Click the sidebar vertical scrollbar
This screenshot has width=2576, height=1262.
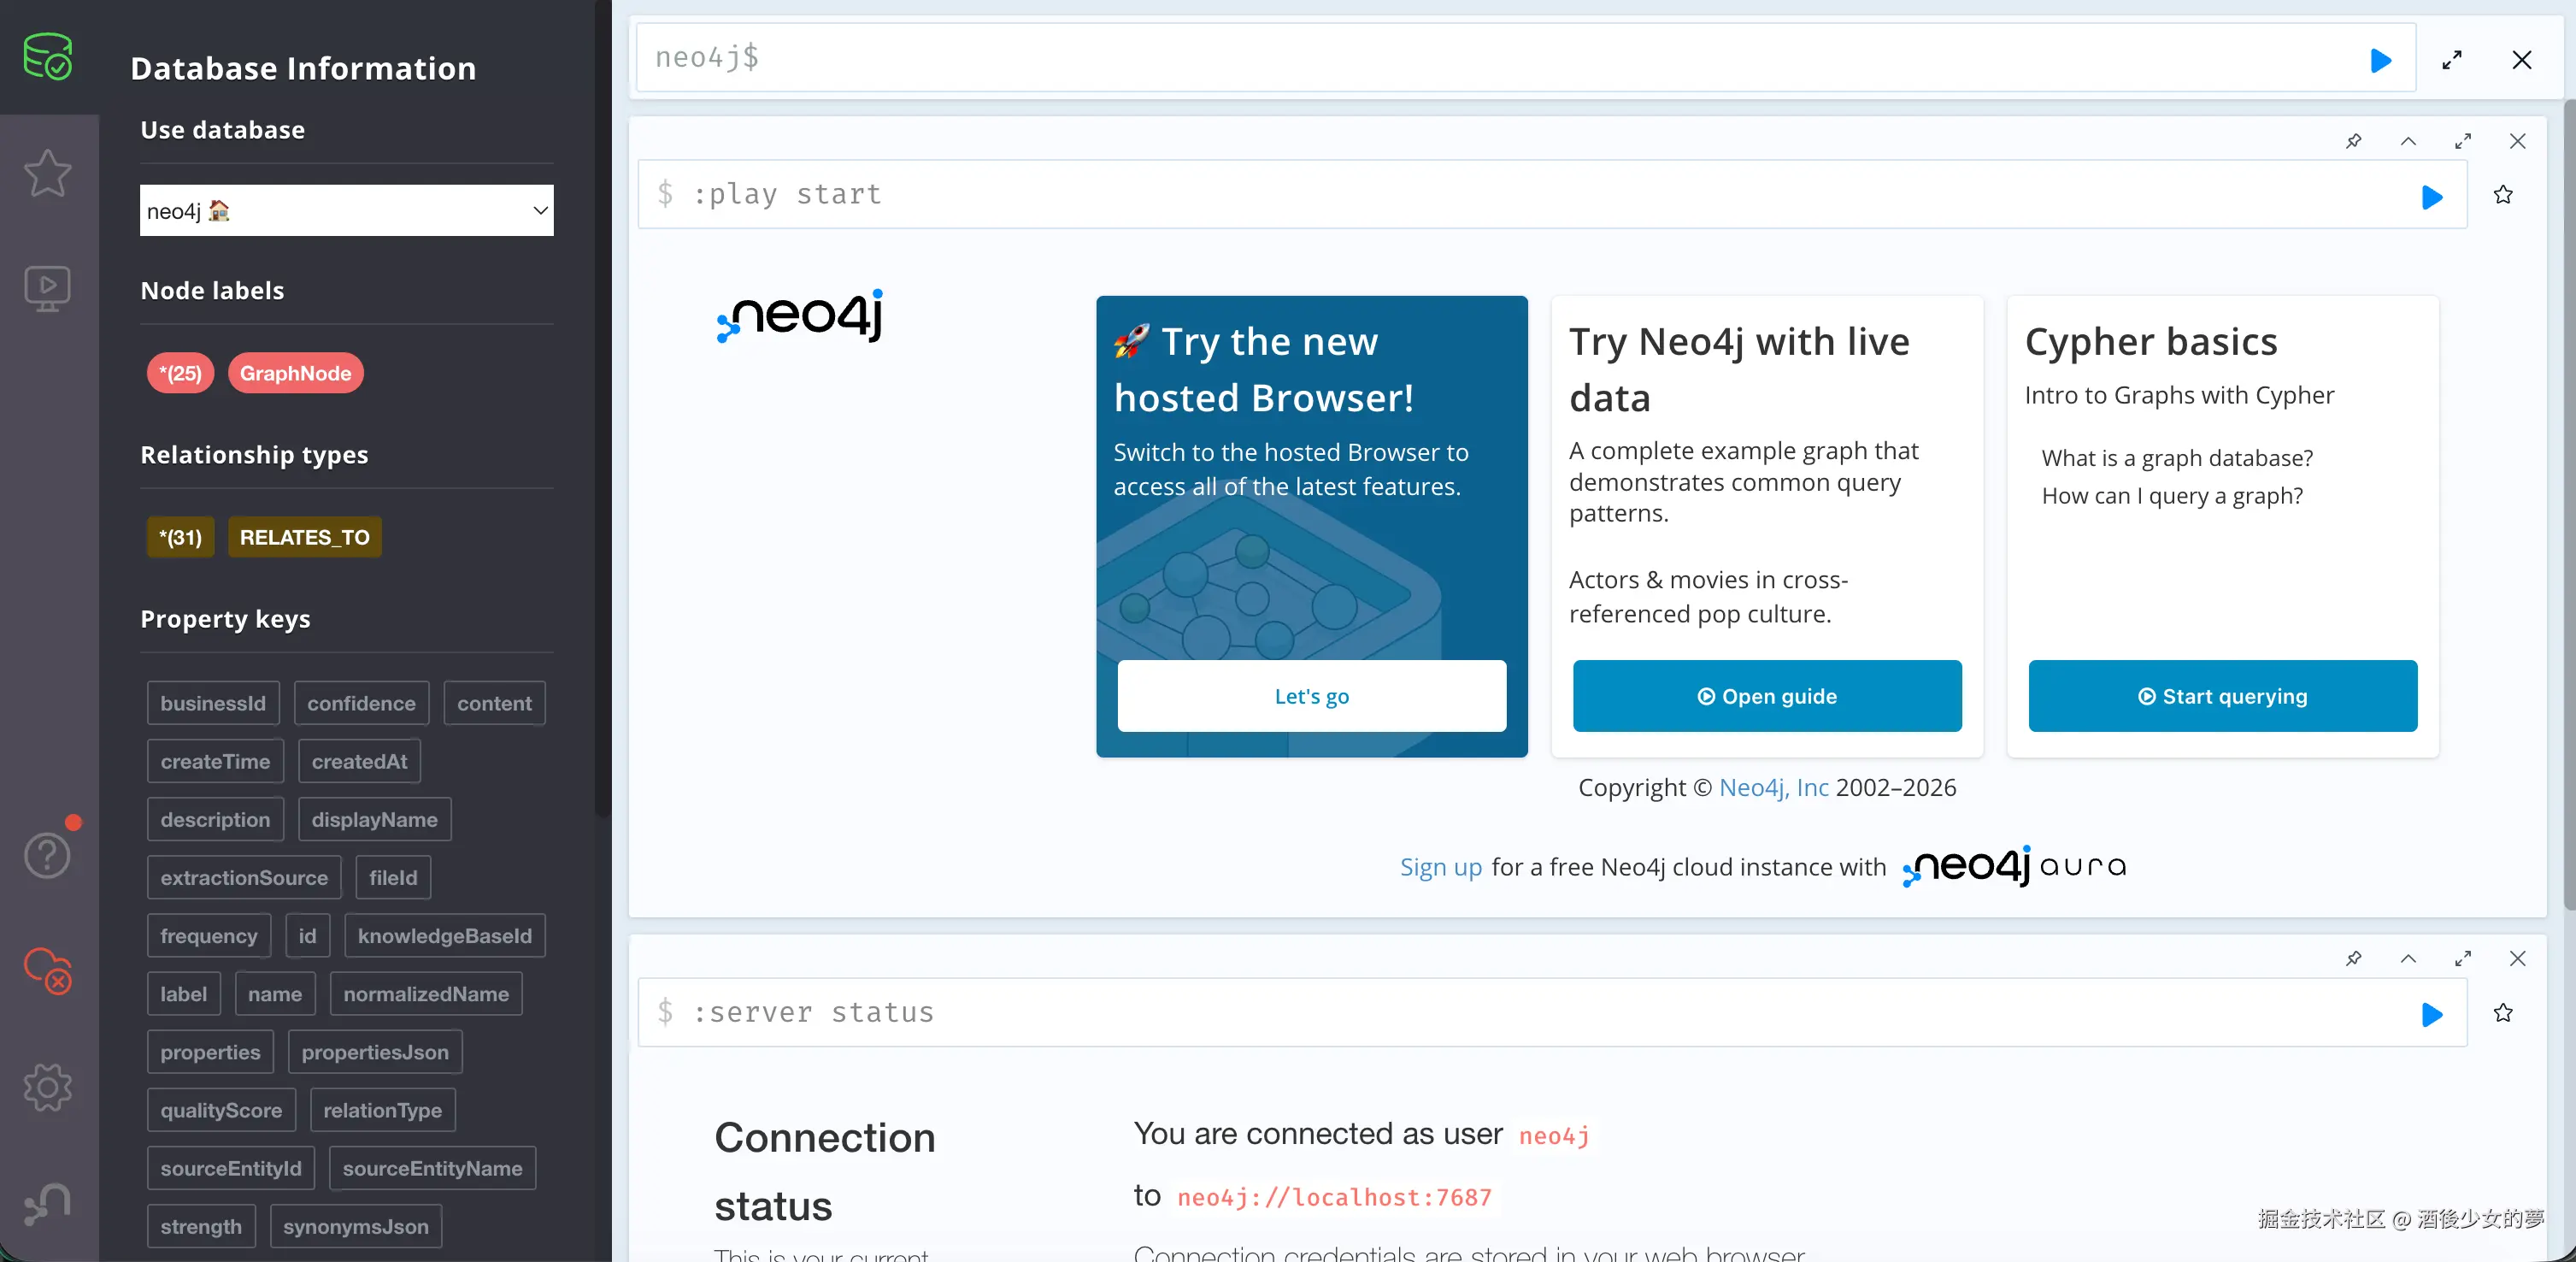[x=603, y=400]
